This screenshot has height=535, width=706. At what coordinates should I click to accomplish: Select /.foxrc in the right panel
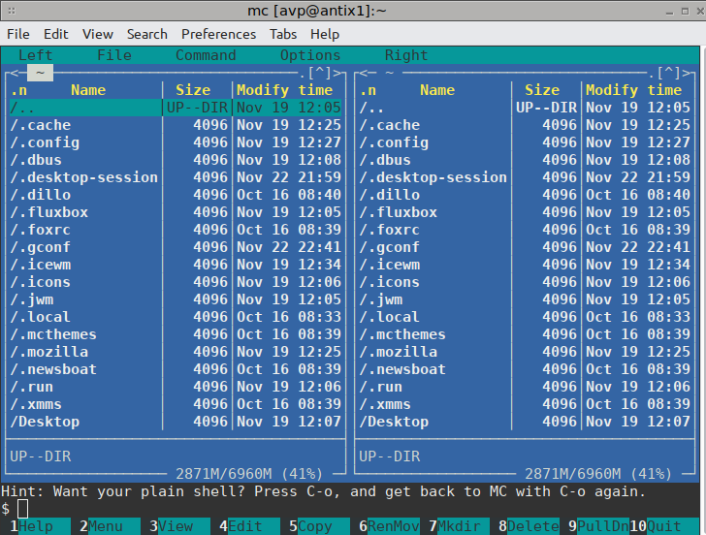pyautogui.click(x=525, y=230)
